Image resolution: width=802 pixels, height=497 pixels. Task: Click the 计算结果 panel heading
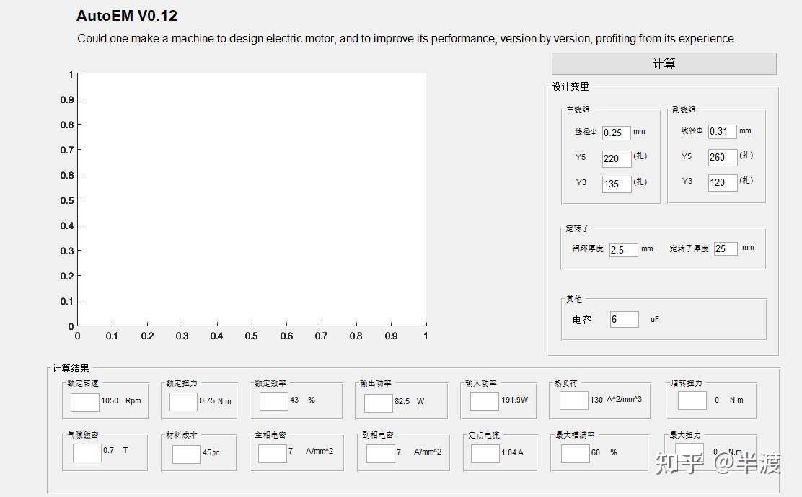(71, 368)
